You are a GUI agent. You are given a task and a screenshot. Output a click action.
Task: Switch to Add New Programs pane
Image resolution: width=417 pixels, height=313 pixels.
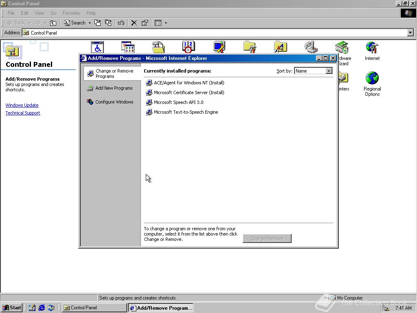[110, 88]
